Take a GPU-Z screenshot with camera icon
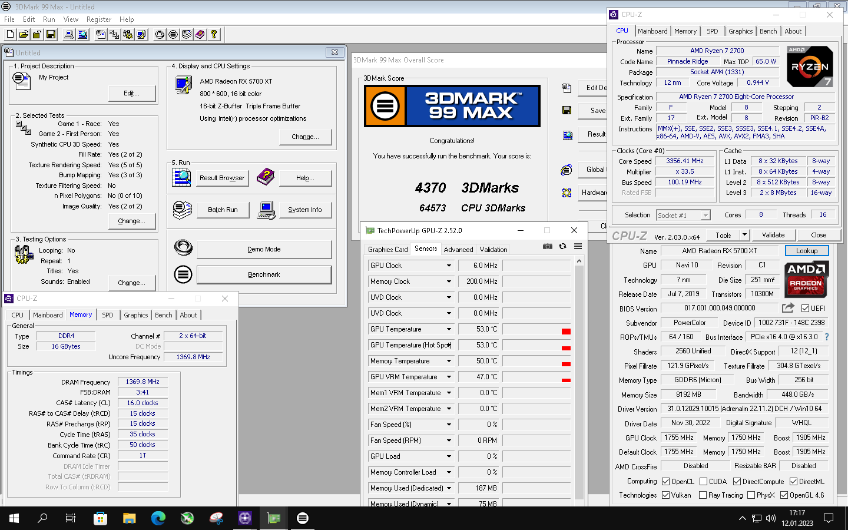 548,246
